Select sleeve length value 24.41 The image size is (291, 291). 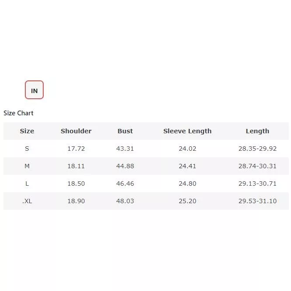[187, 166]
